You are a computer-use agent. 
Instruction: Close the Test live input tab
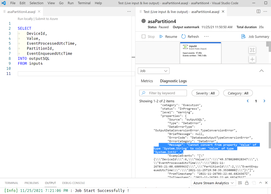(223, 12)
